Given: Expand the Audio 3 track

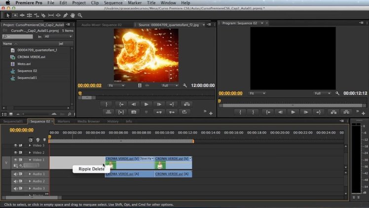Looking at the screenshot, I should 30,188.
